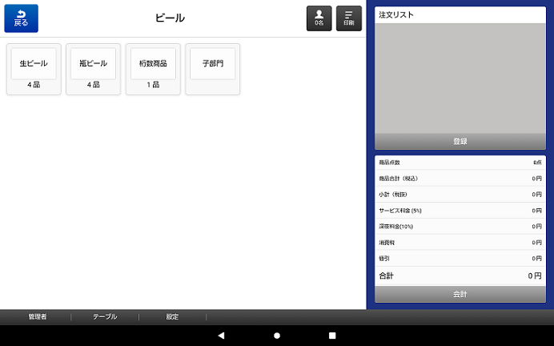Open the テーブル tab
The height and width of the screenshot is (346, 554).
pyautogui.click(x=105, y=317)
